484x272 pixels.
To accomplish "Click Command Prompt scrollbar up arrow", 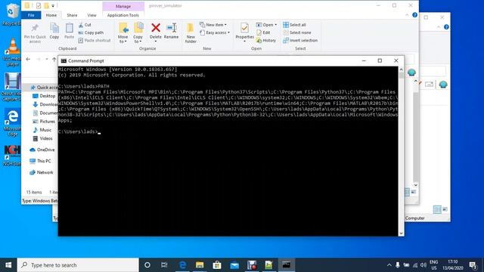I will click(x=401, y=70).
